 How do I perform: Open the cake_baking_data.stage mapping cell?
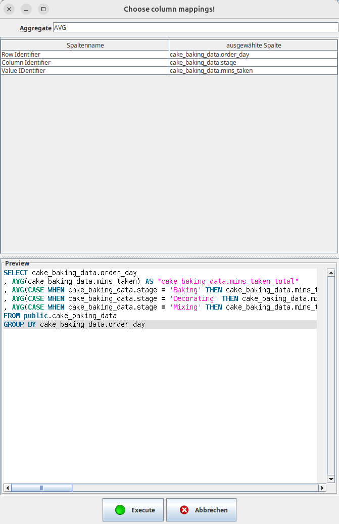click(253, 63)
